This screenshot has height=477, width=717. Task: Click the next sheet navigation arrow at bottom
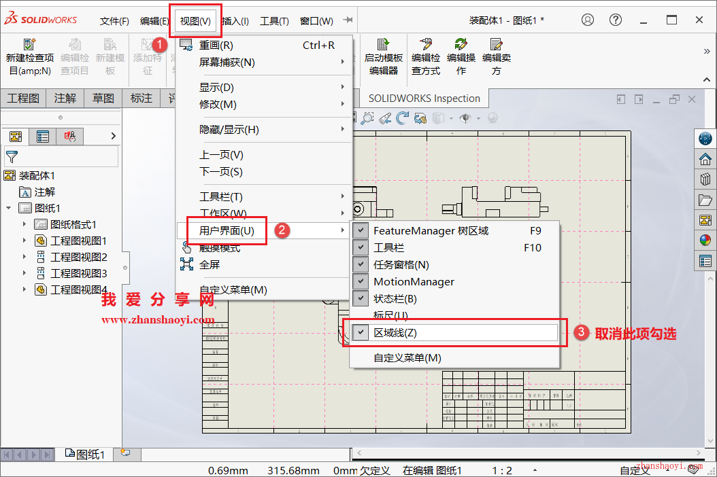coord(34,454)
